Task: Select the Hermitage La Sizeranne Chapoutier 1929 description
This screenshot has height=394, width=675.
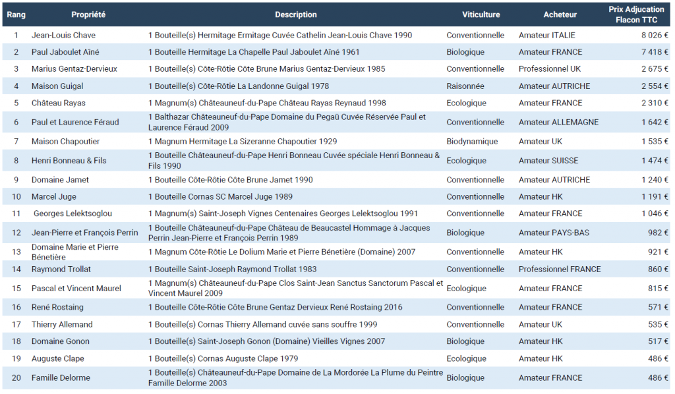Action: tap(243, 142)
